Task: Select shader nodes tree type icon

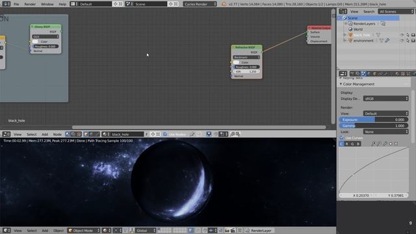Action: 68,135
